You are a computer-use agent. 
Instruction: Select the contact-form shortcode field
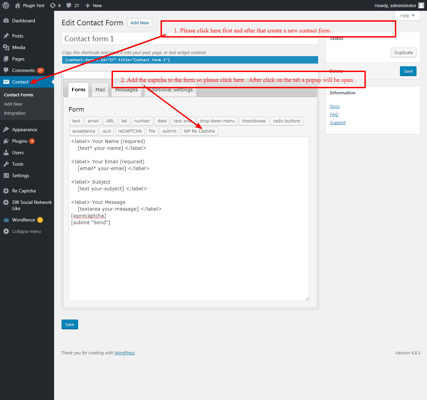tap(190, 60)
